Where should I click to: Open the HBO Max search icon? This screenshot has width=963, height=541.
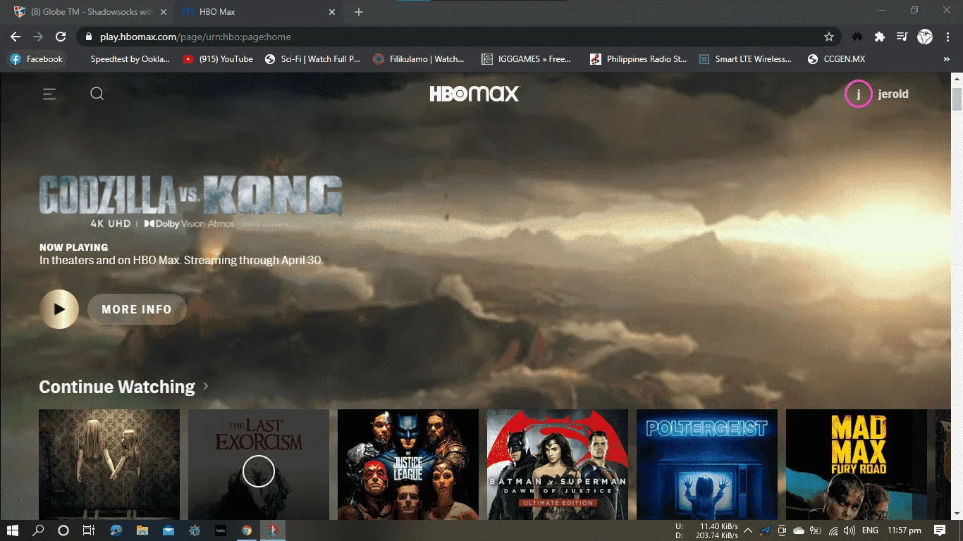point(97,94)
